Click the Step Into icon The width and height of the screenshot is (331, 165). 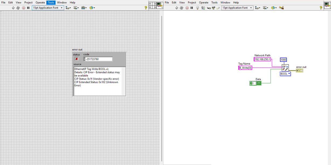coord(209,8)
